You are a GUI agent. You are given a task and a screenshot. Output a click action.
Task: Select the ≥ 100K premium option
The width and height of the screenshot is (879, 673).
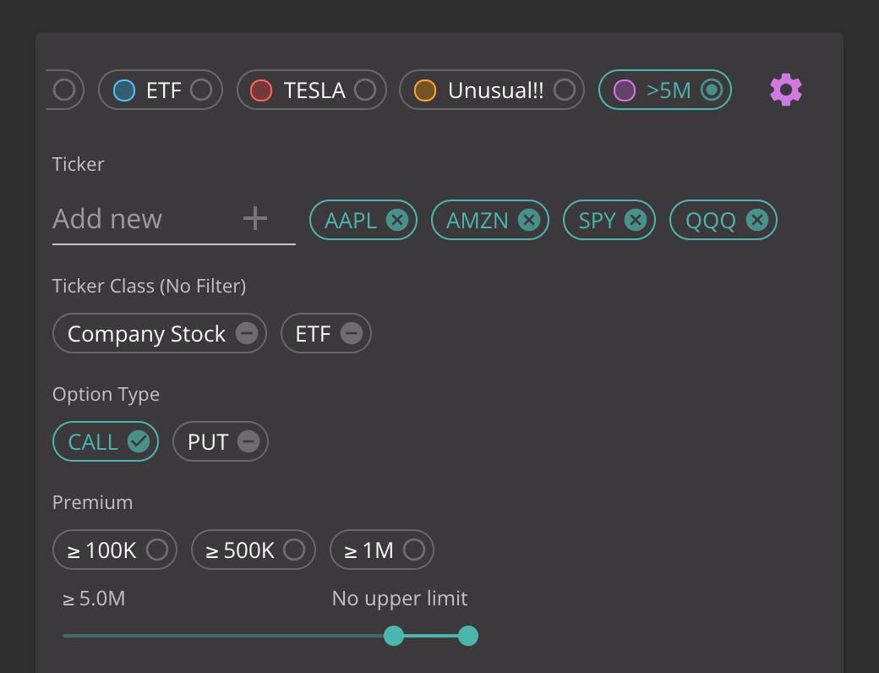pos(115,550)
